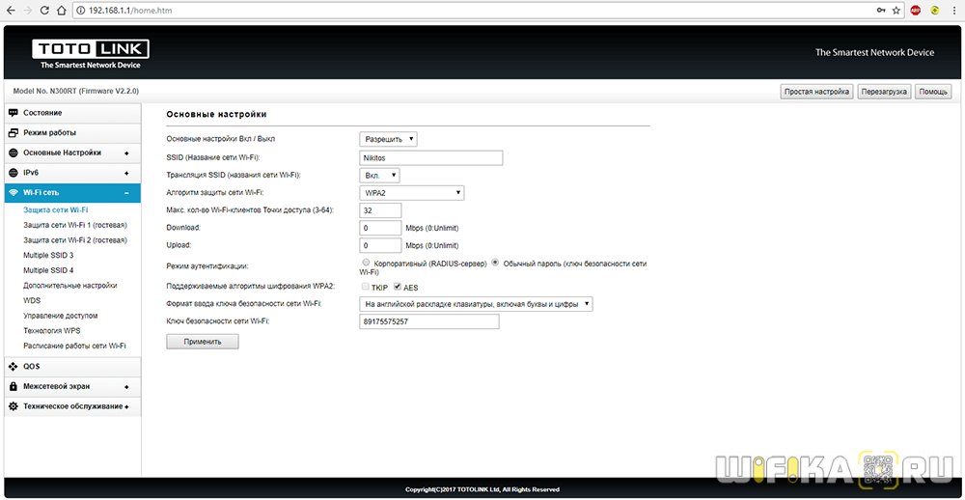This screenshot has height=500, width=965.
Task: Click the Техническое обслуживание gear icon
Action: pos(14,406)
